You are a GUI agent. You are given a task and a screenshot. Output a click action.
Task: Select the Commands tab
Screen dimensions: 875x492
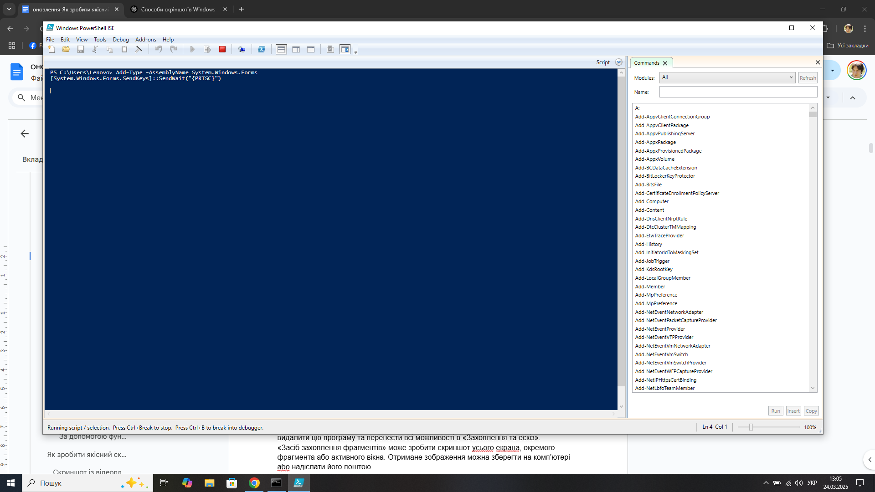[647, 63]
